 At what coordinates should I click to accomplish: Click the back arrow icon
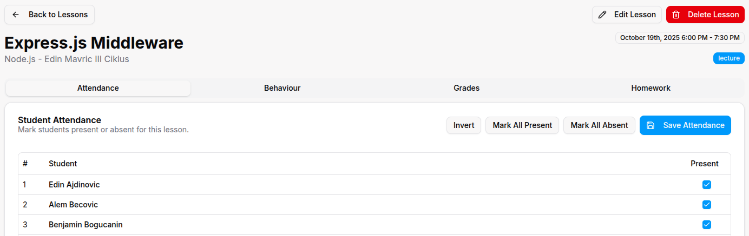(16, 15)
